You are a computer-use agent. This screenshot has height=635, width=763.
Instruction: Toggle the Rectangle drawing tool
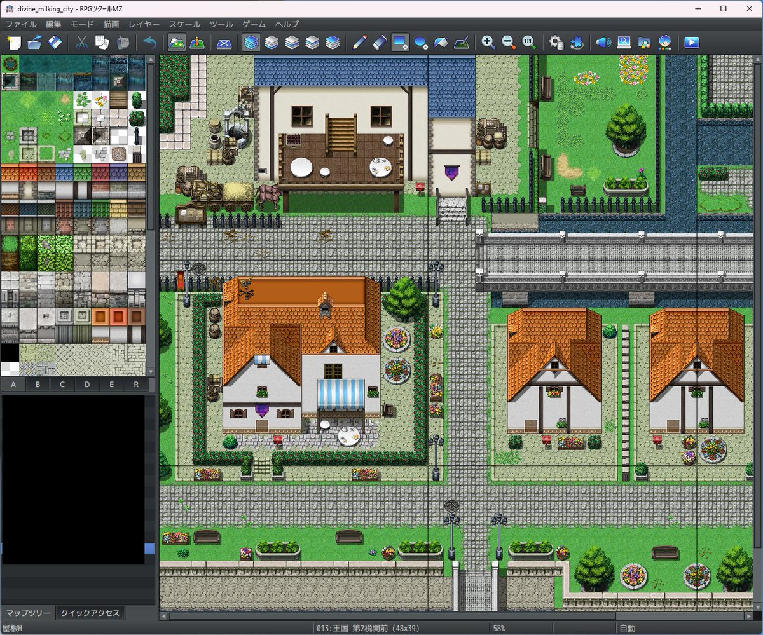pyautogui.click(x=401, y=43)
